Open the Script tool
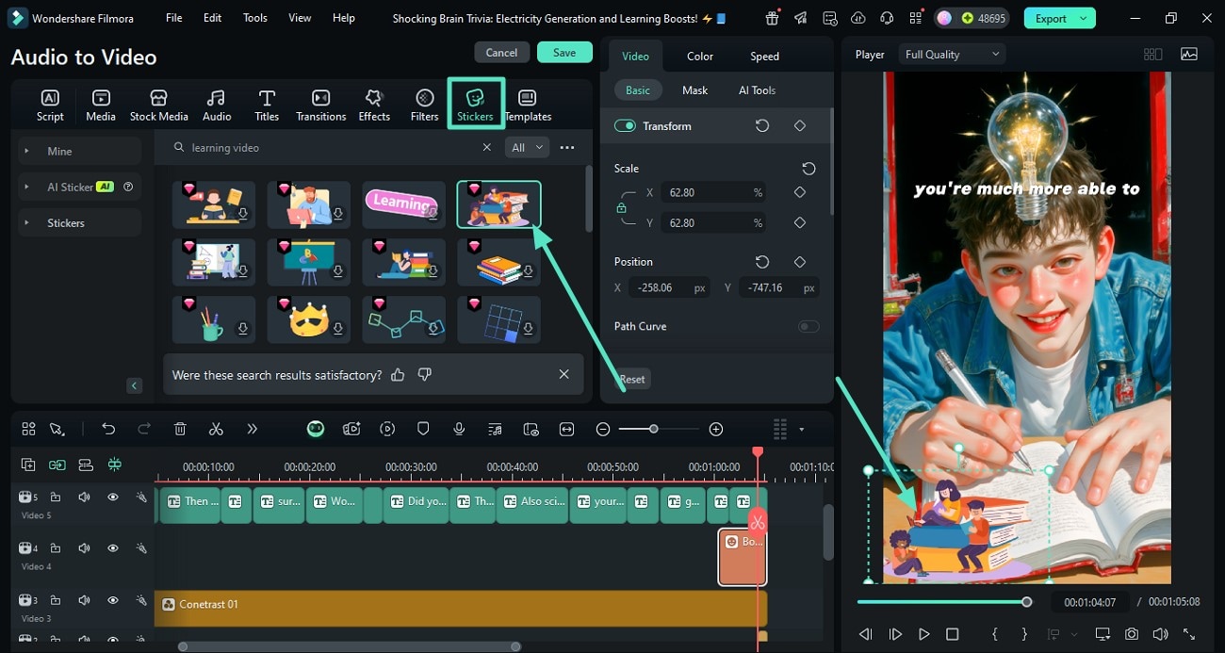 pyautogui.click(x=50, y=105)
